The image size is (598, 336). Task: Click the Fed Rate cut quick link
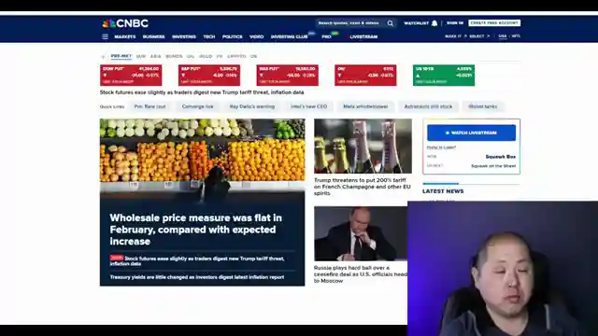pyautogui.click(x=149, y=106)
